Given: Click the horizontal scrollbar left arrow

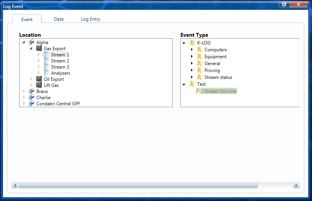Looking at the screenshot, I should [x=15, y=186].
